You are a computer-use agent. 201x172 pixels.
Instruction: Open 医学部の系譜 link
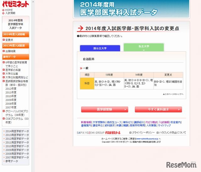(x=13, y=70)
